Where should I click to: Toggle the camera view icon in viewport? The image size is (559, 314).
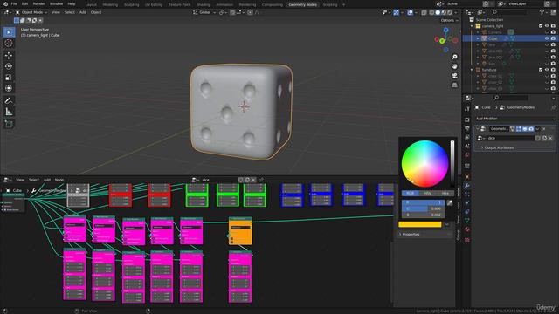click(454, 76)
